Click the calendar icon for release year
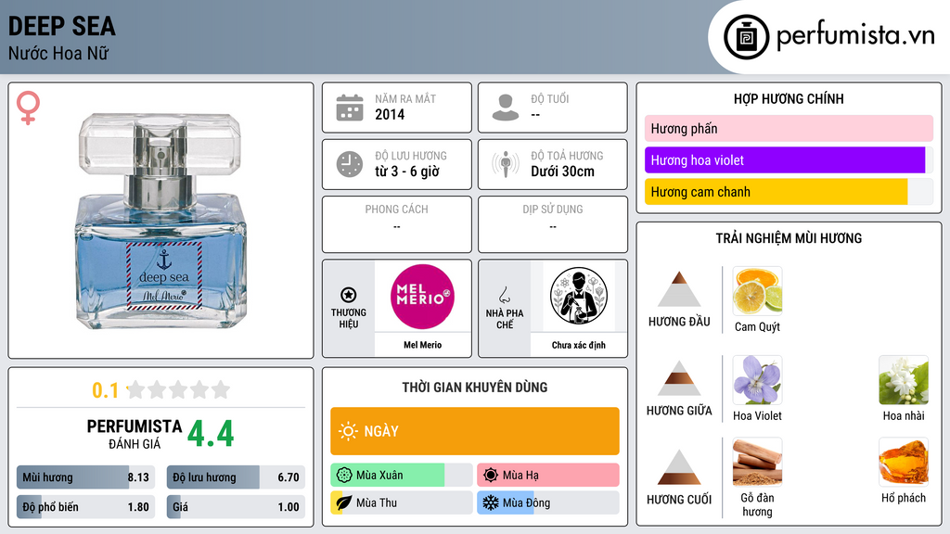This screenshot has width=950, height=534. 350,108
